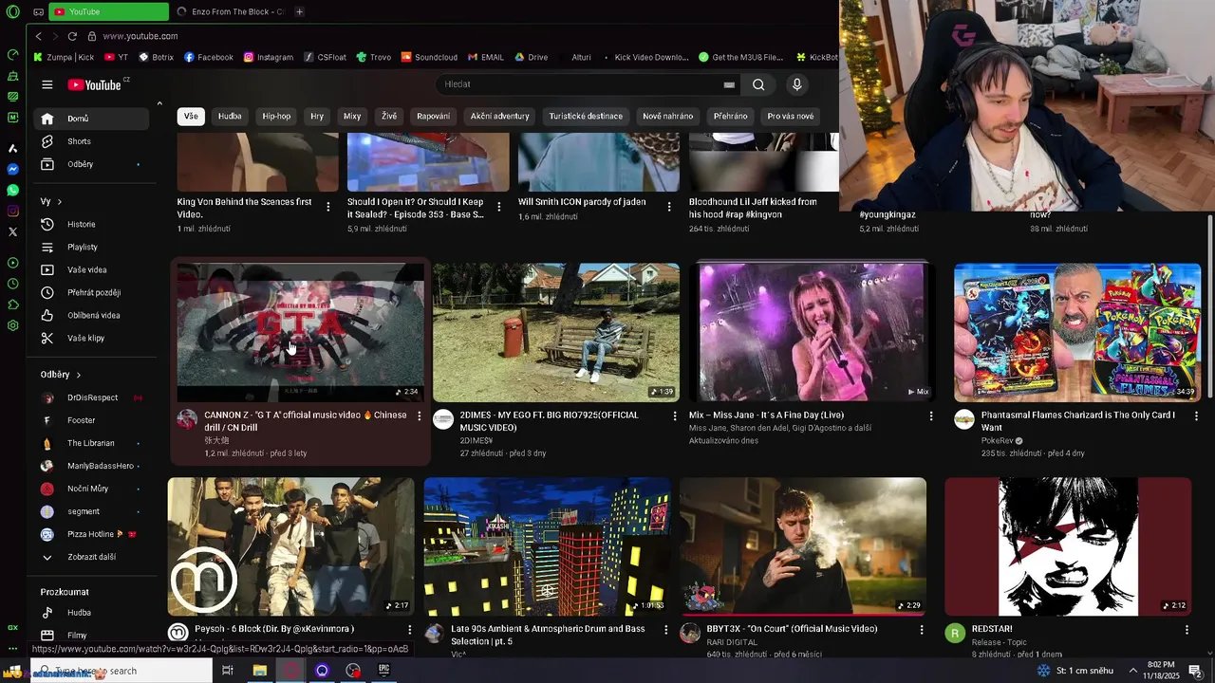Play Phantasmal Flames Charizard thumbnail
The image size is (1215, 683).
pyautogui.click(x=1077, y=332)
